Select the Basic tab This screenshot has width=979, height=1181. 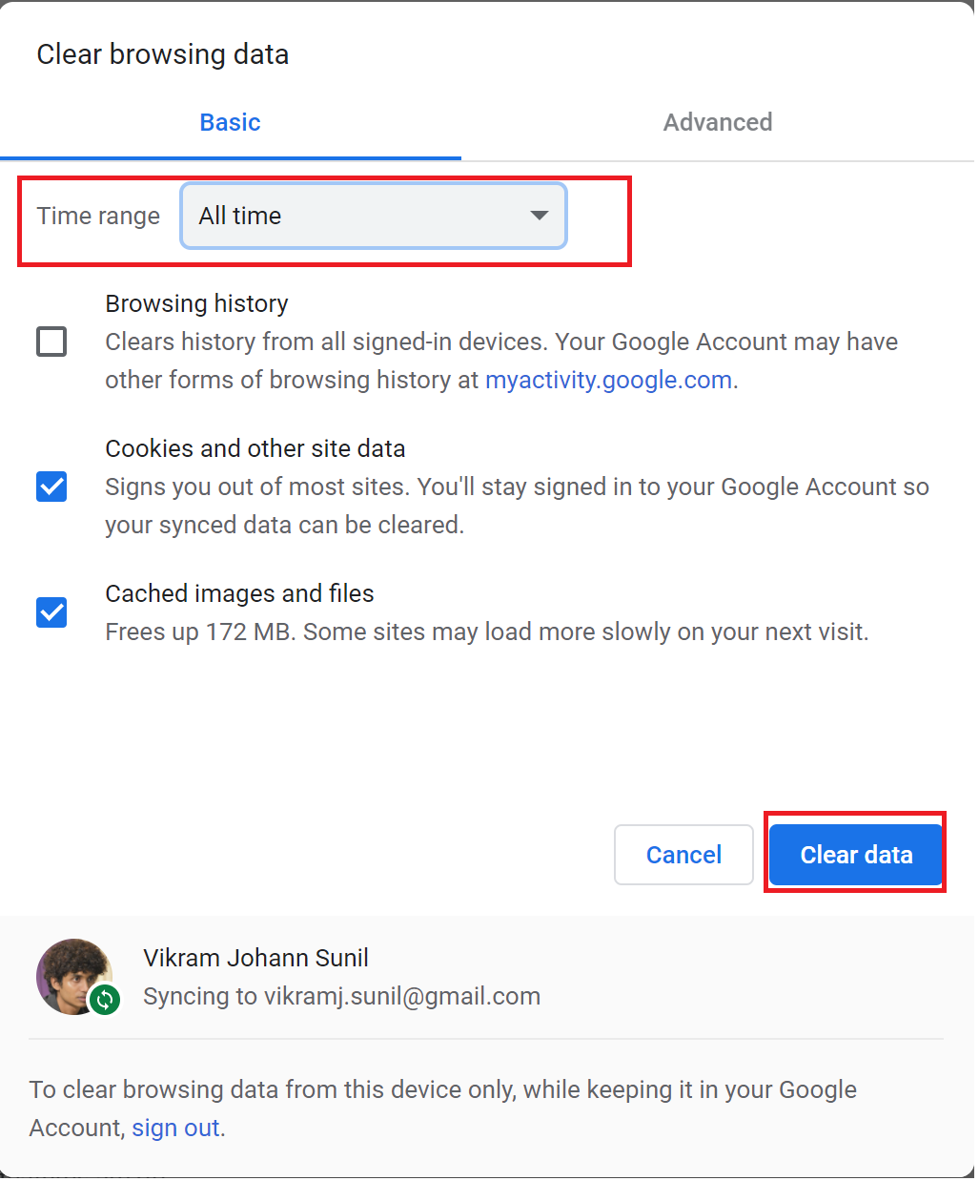click(x=230, y=122)
